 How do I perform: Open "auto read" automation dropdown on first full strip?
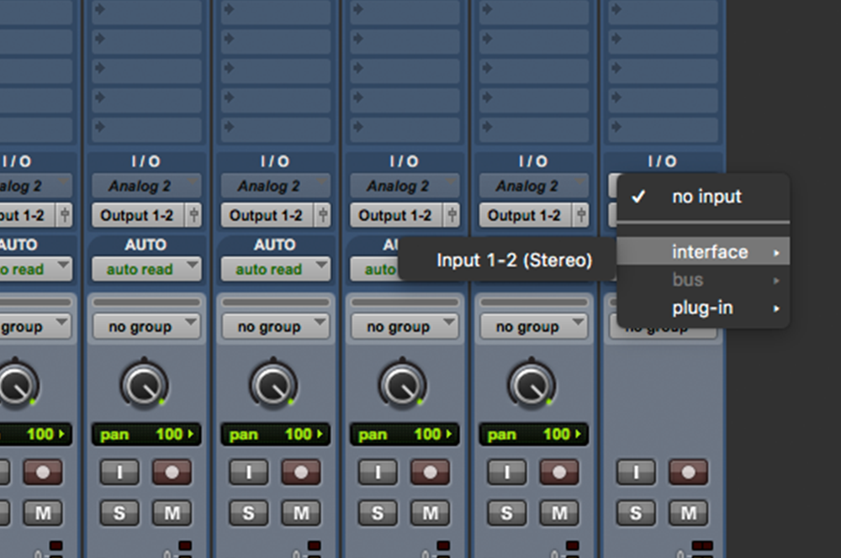tap(146, 269)
